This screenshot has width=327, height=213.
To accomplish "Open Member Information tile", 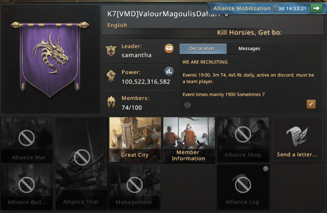I will pyautogui.click(x=189, y=140).
